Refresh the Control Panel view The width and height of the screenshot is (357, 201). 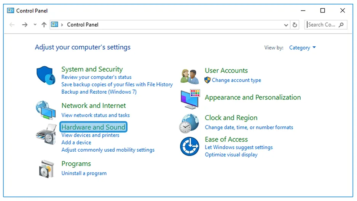point(295,25)
